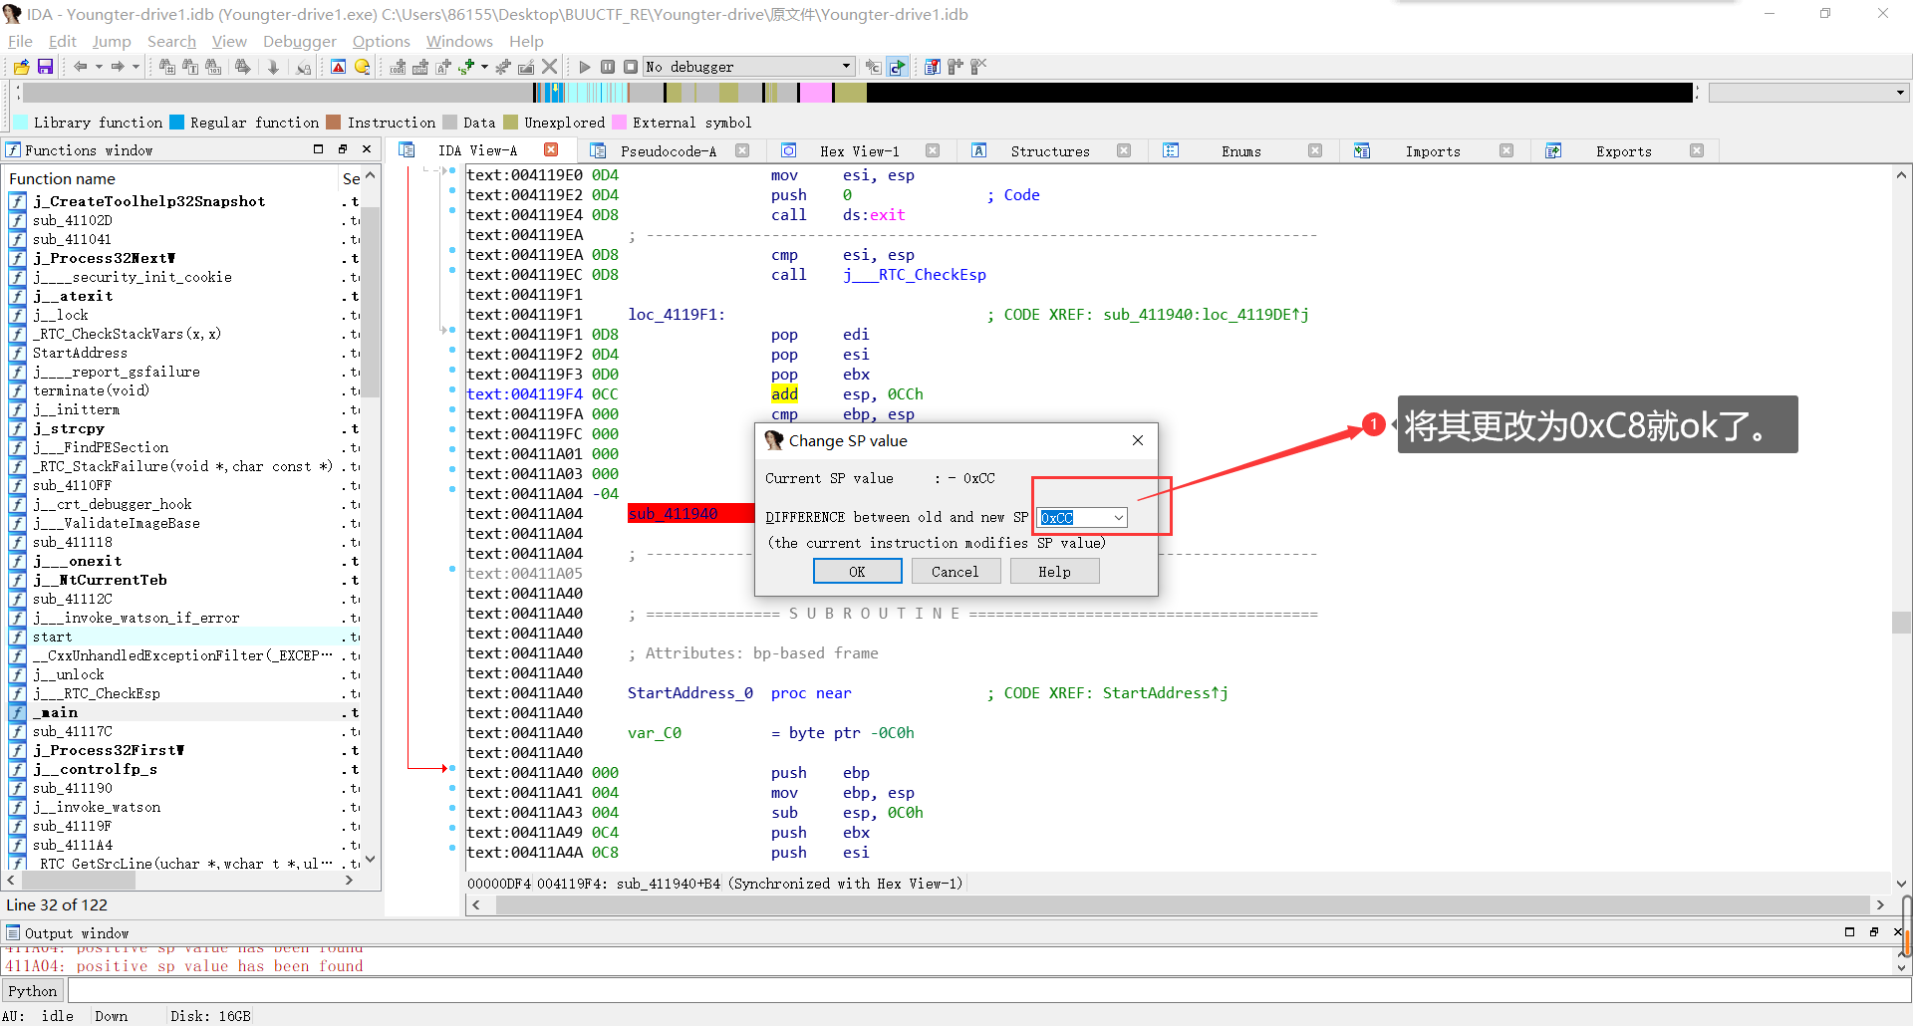This screenshot has width=1913, height=1026.
Task: Click the gray down arrow toolbar icon
Action: pyautogui.click(x=273, y=67)
